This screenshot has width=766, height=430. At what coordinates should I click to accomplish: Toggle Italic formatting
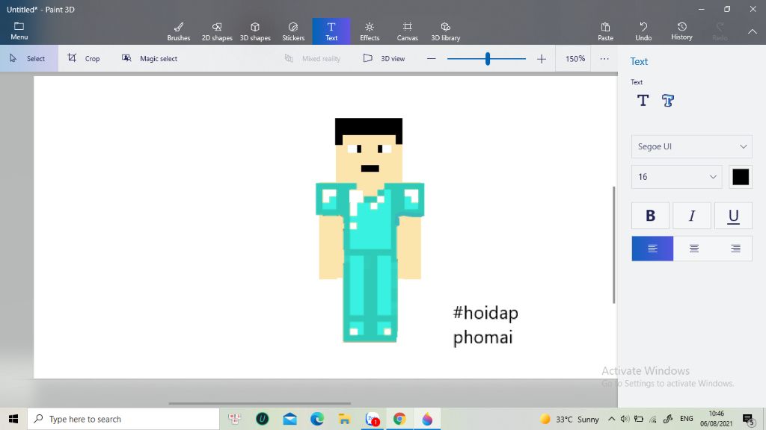pyautogui.click(x=692, y=216)
